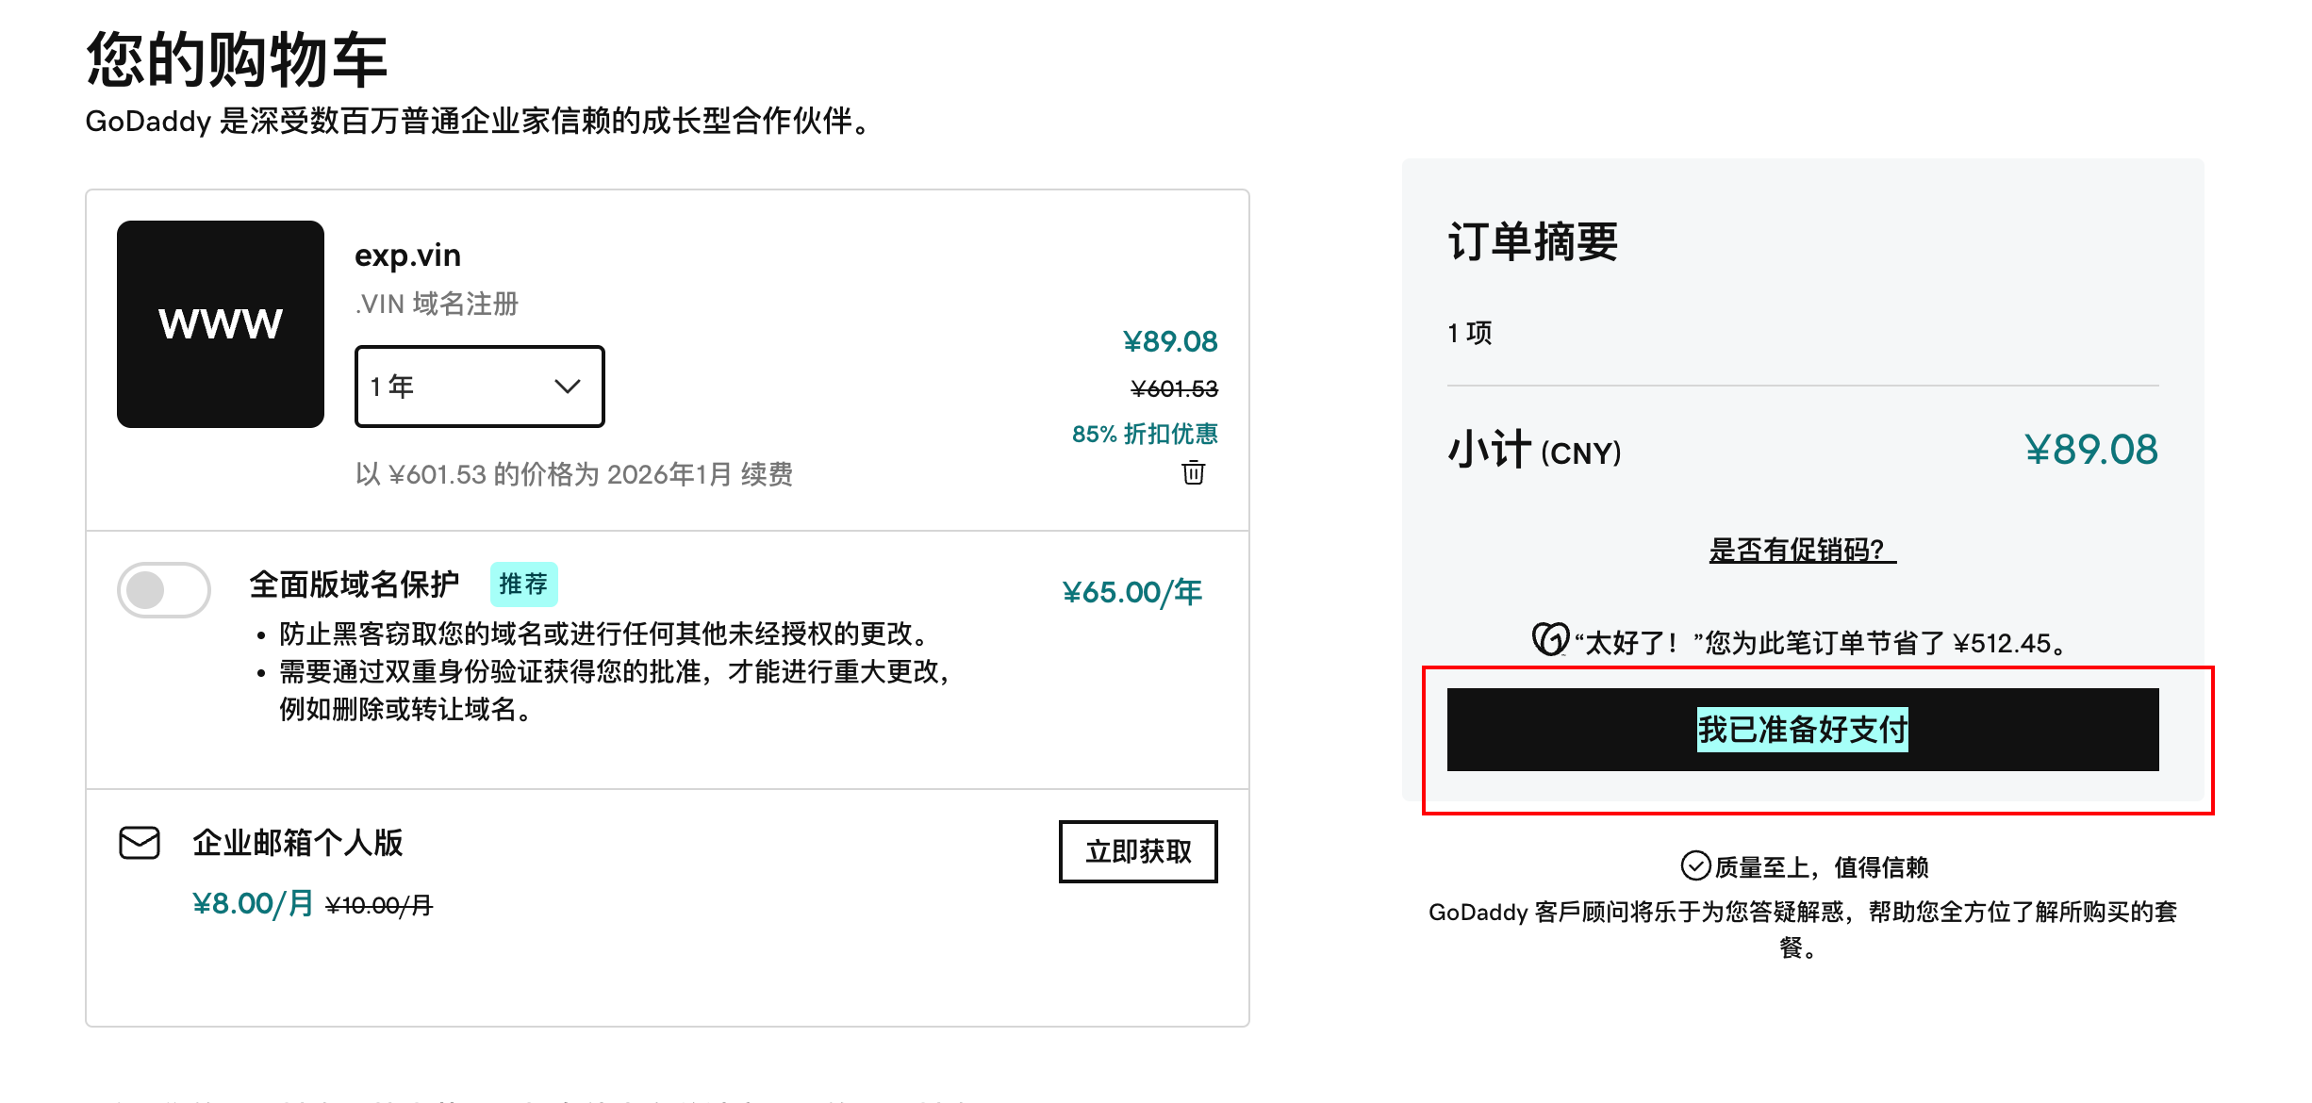Screen dimensions: 2312x1103
Task: Click the 您的购物车 page heading
Action: (x=237, y=59)
